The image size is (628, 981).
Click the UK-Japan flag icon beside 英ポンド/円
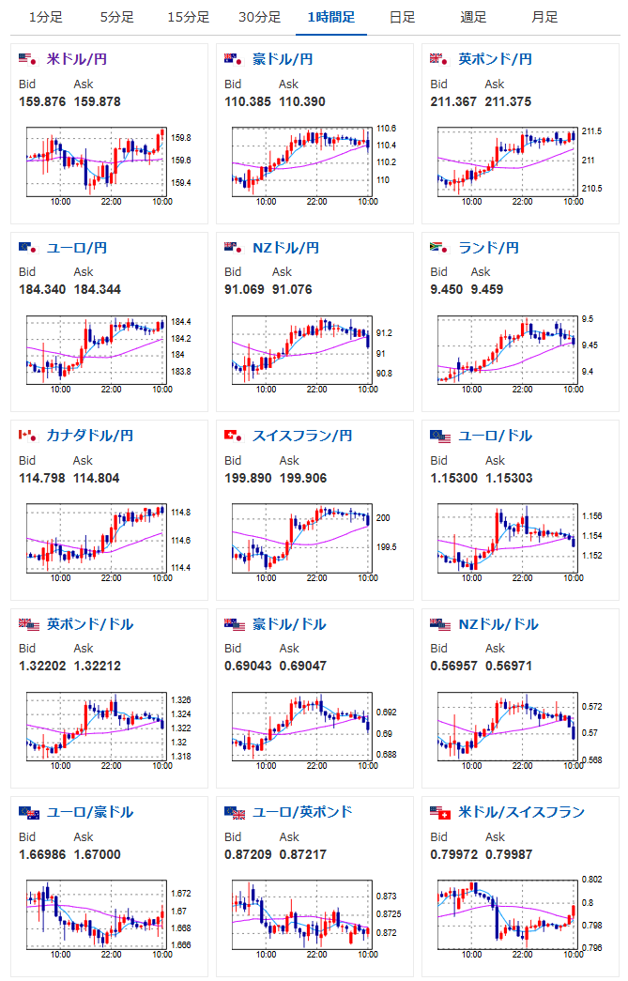point(440,59)
